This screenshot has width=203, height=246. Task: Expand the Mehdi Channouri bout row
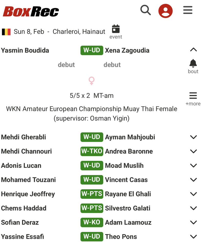(194, 151)
